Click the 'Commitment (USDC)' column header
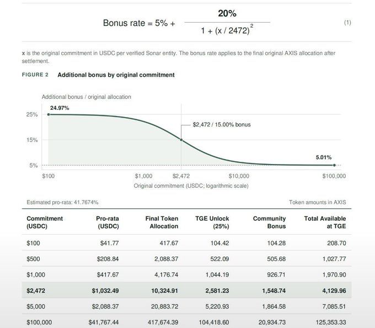Image resolution: width=375 pixels, height=328 pixels. pos(45,222)
